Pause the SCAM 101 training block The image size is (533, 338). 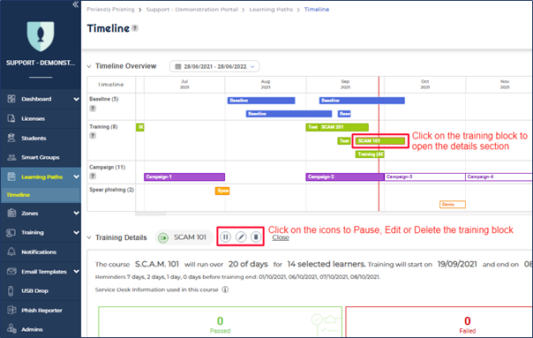[226, 237]
